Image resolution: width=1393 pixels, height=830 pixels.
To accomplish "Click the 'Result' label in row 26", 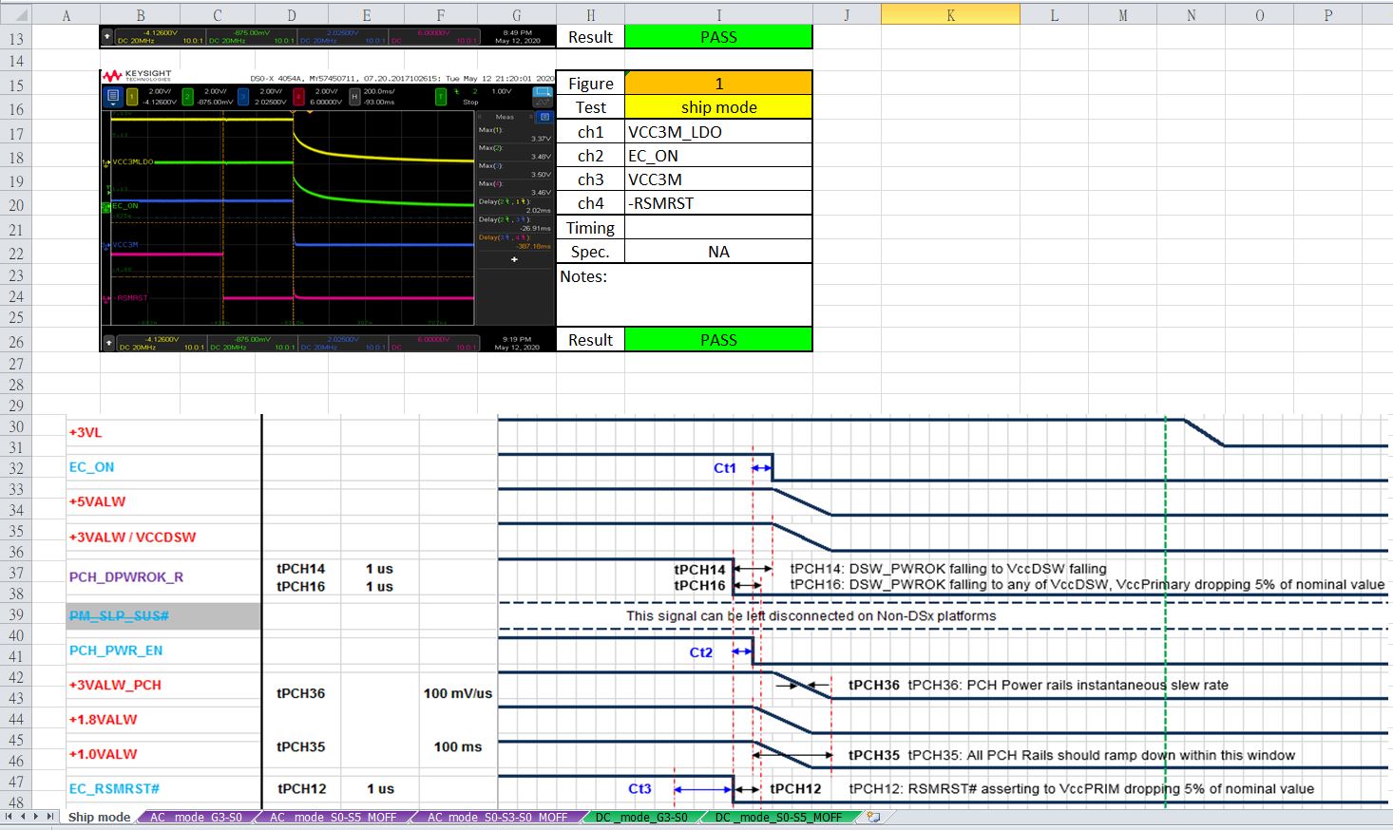I will point(590,340).
